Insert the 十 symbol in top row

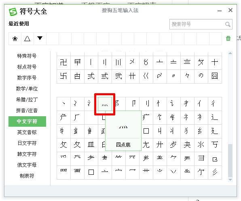[215, 63]
